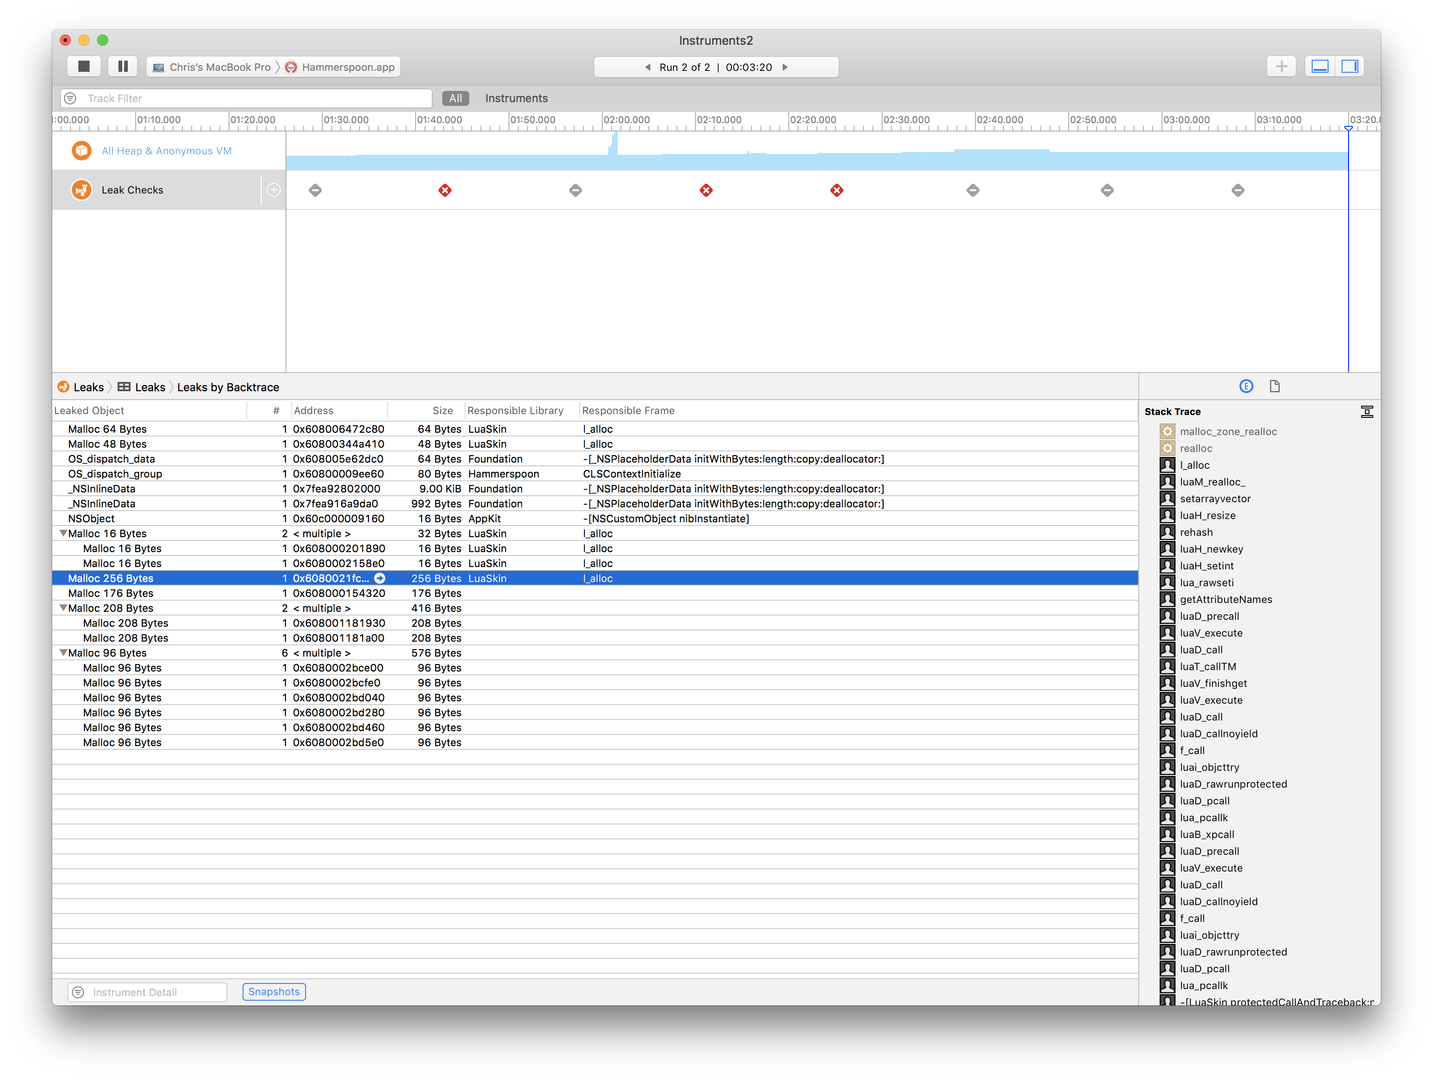Click the gray leak marker near 01:57
This screenshot has width=1433, height=1080.
[575, 190]
